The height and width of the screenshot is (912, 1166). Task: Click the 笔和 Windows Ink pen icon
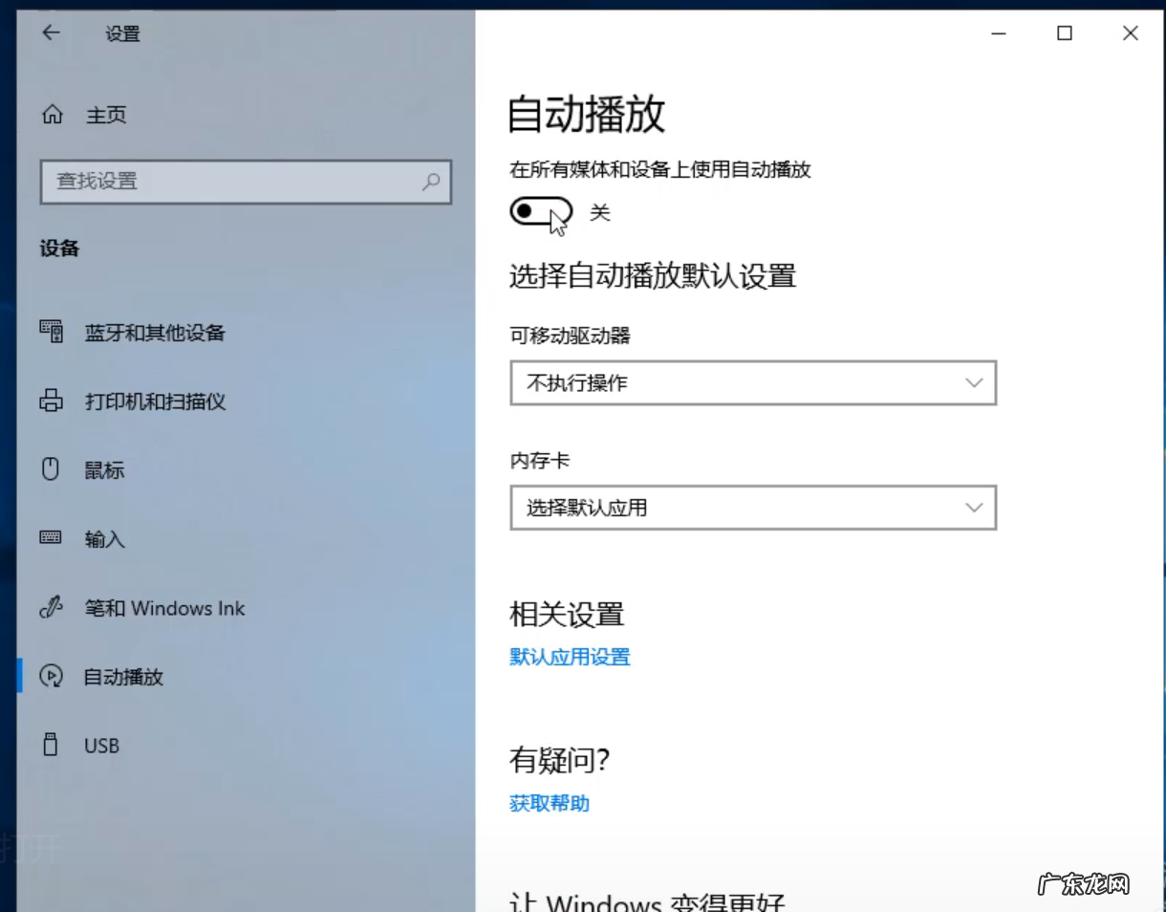(x=50, y=608)
